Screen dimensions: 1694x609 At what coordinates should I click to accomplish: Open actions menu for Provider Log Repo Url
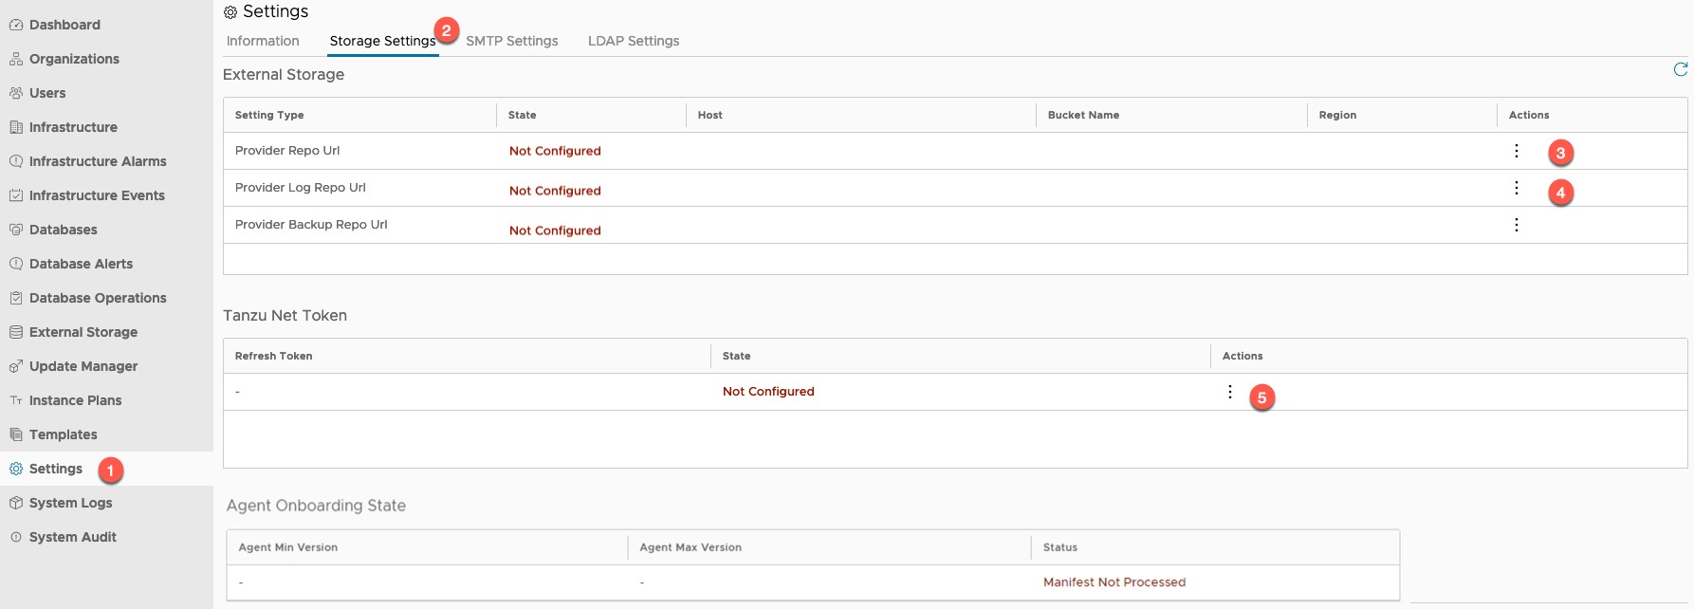tap(1517, 188)
